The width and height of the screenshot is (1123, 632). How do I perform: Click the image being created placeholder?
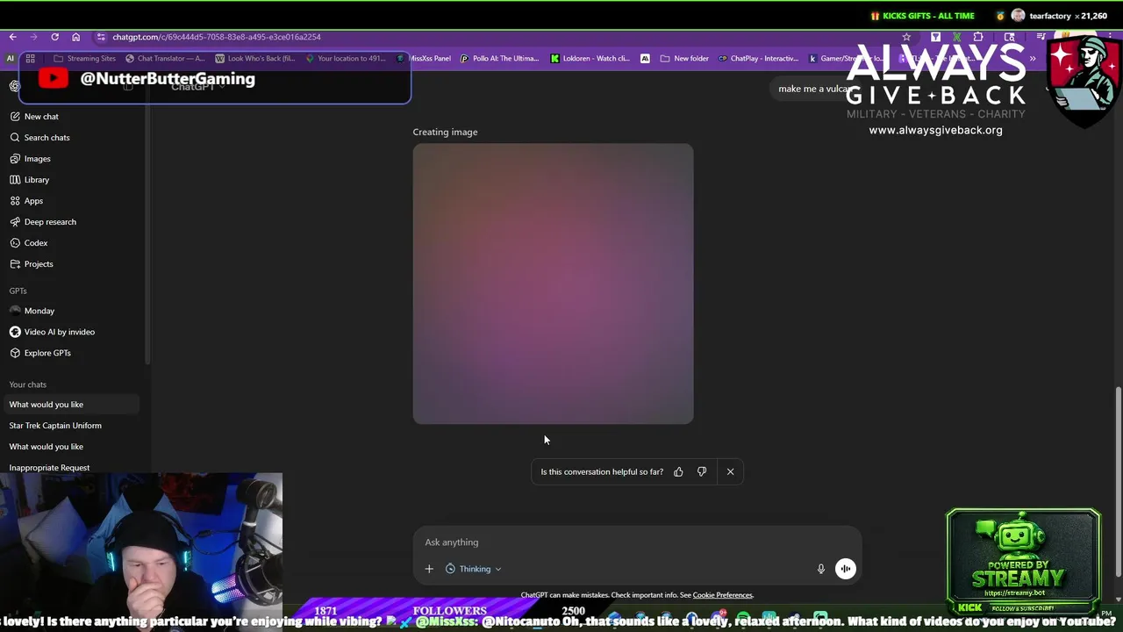coord(553,284)
